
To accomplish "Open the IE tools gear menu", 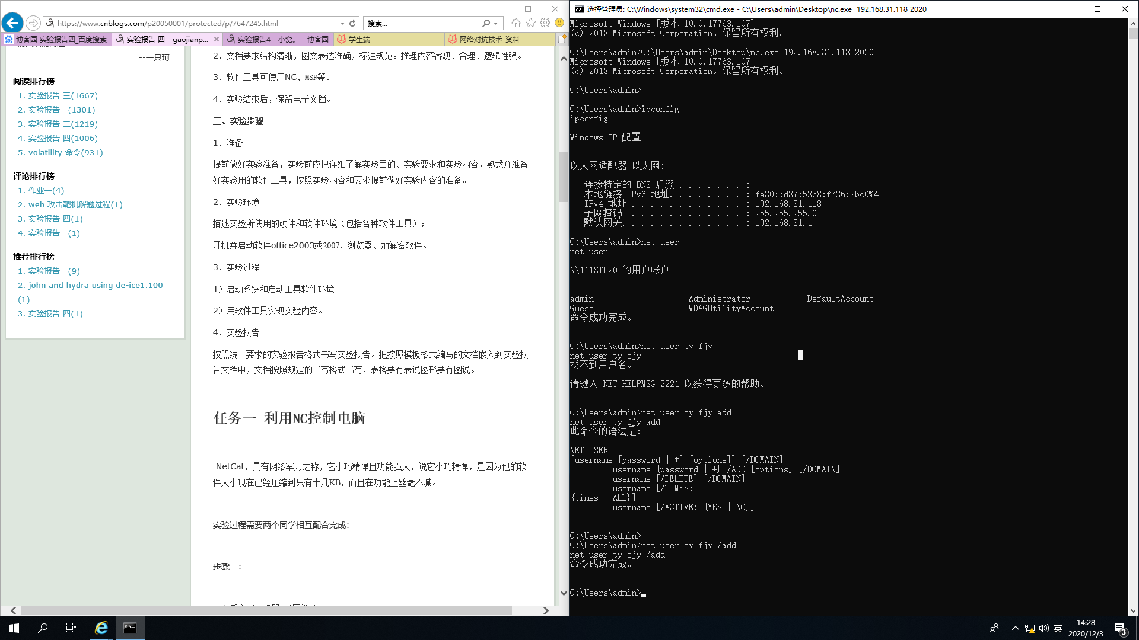I will tap(545, 23).
